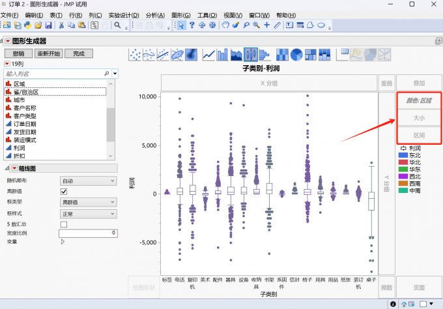The width and height of the screenshot is (443, 309).
Task: Select the 客户名称 column
Action: (25, 108)
